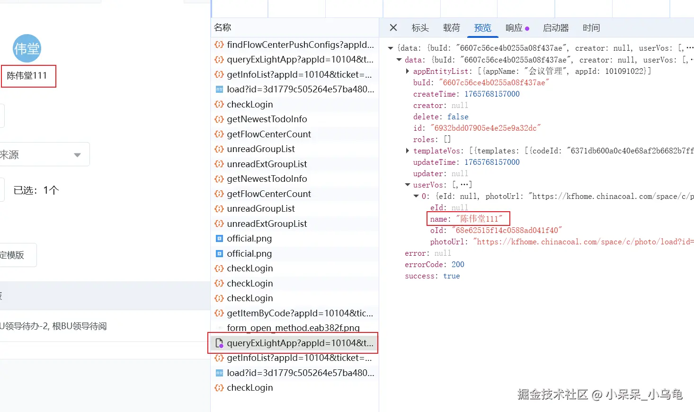694x412 pixels.
Task: Click the 陈伟堂111 name label under the avatar
Action: point(27,76)
